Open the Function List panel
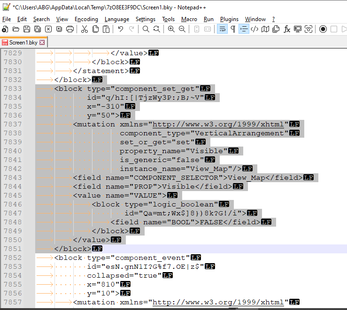The image size is (347, 310). [287, 29]
